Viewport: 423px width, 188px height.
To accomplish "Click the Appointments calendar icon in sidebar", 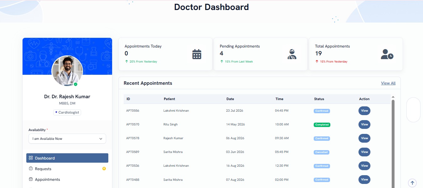I will tap(31, 179).
